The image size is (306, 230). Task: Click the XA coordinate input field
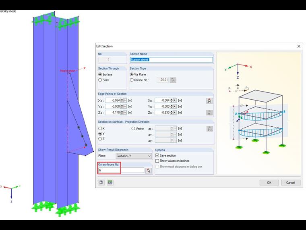pyautogui.click(x=113, y=100)
